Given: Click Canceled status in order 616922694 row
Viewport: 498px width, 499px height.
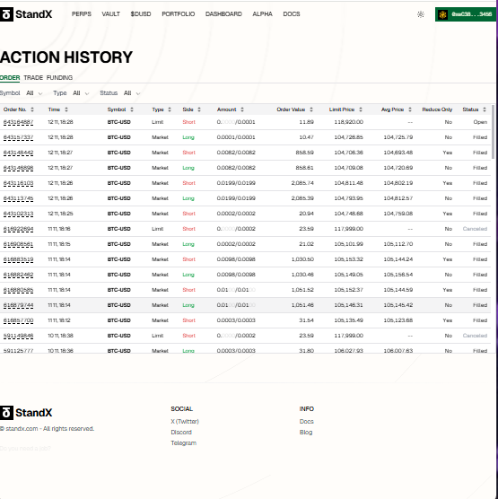Looking at the screenshot, I should (x=475, y=229).
